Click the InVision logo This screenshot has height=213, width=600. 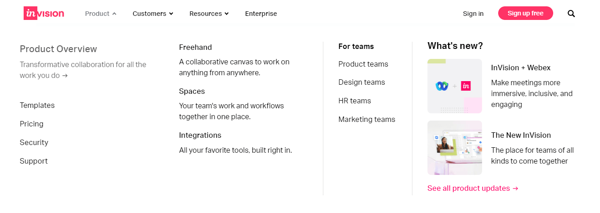tap(44, 14)
